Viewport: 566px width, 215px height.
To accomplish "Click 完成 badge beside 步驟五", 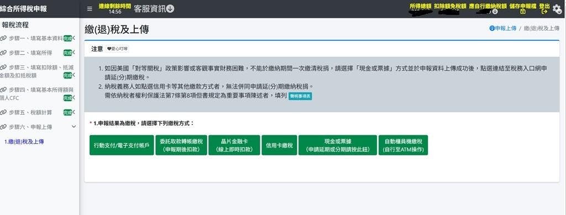I will (67, 112).
